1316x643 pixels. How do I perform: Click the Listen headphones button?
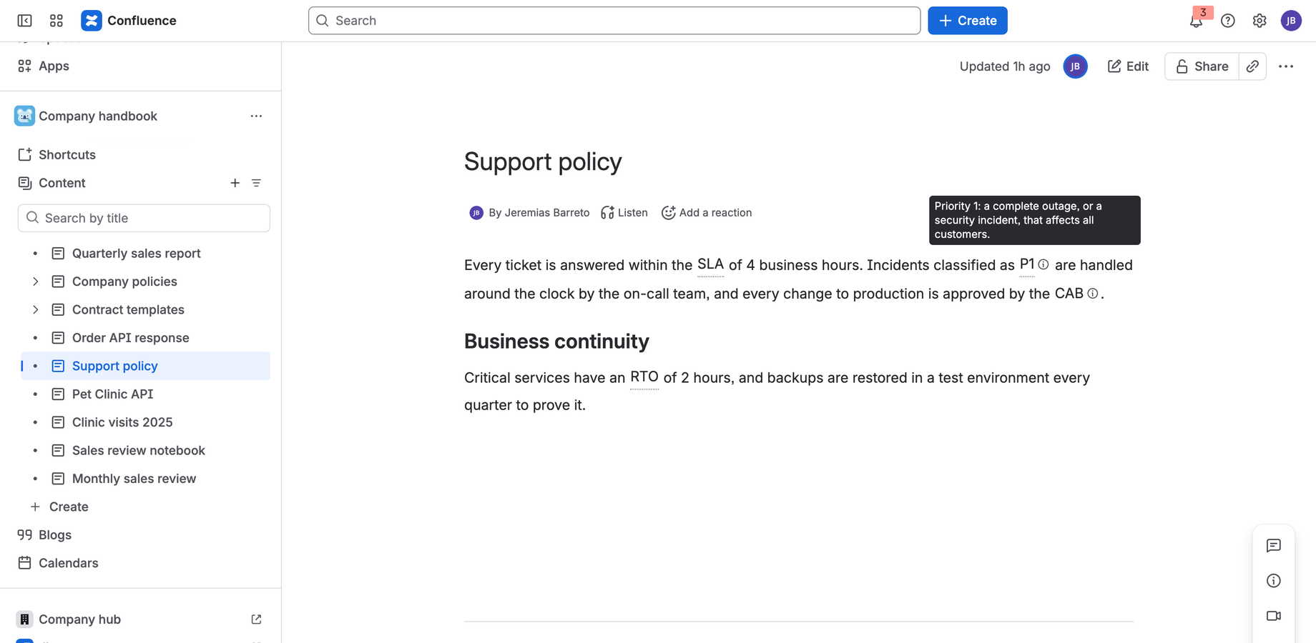[624, 213]
